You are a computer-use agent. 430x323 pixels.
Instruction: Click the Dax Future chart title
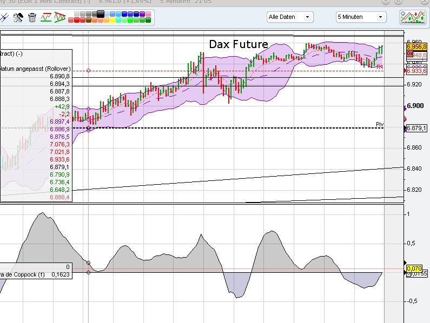tap(239, 44)
